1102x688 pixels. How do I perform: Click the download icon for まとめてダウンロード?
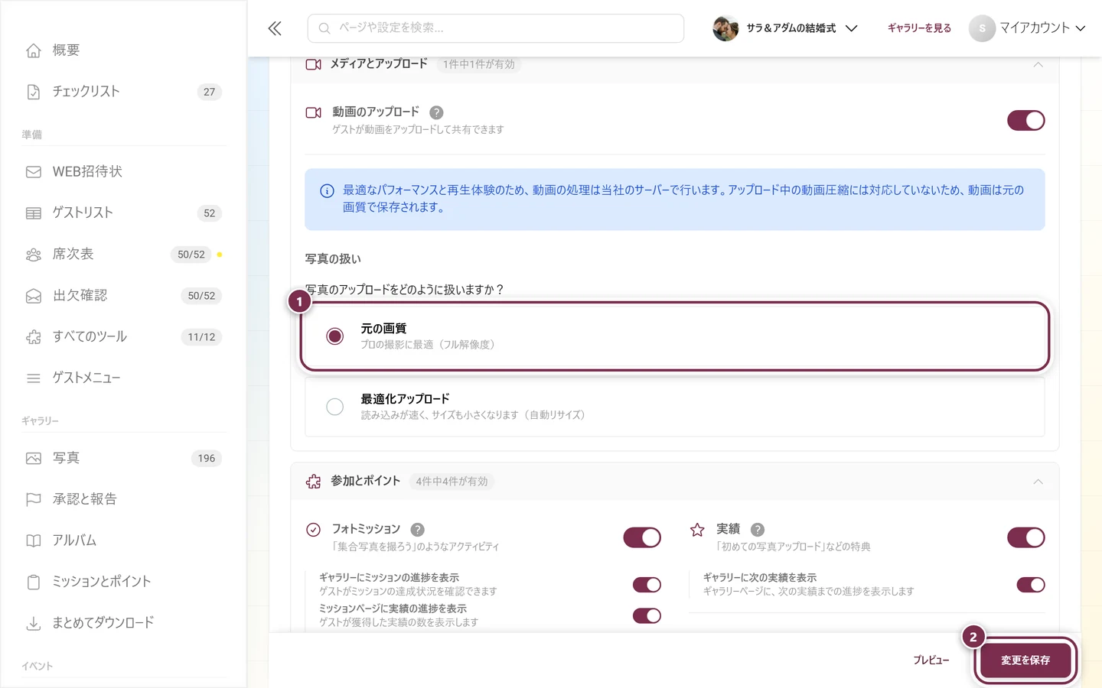(34, 624)
